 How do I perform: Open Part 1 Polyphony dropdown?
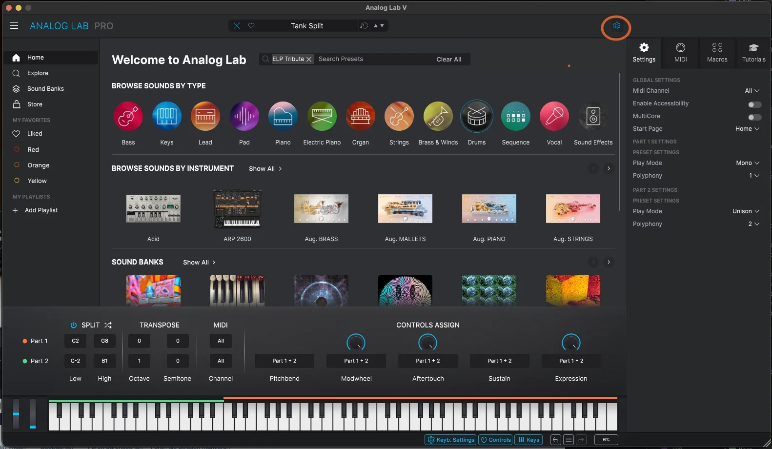754,176
